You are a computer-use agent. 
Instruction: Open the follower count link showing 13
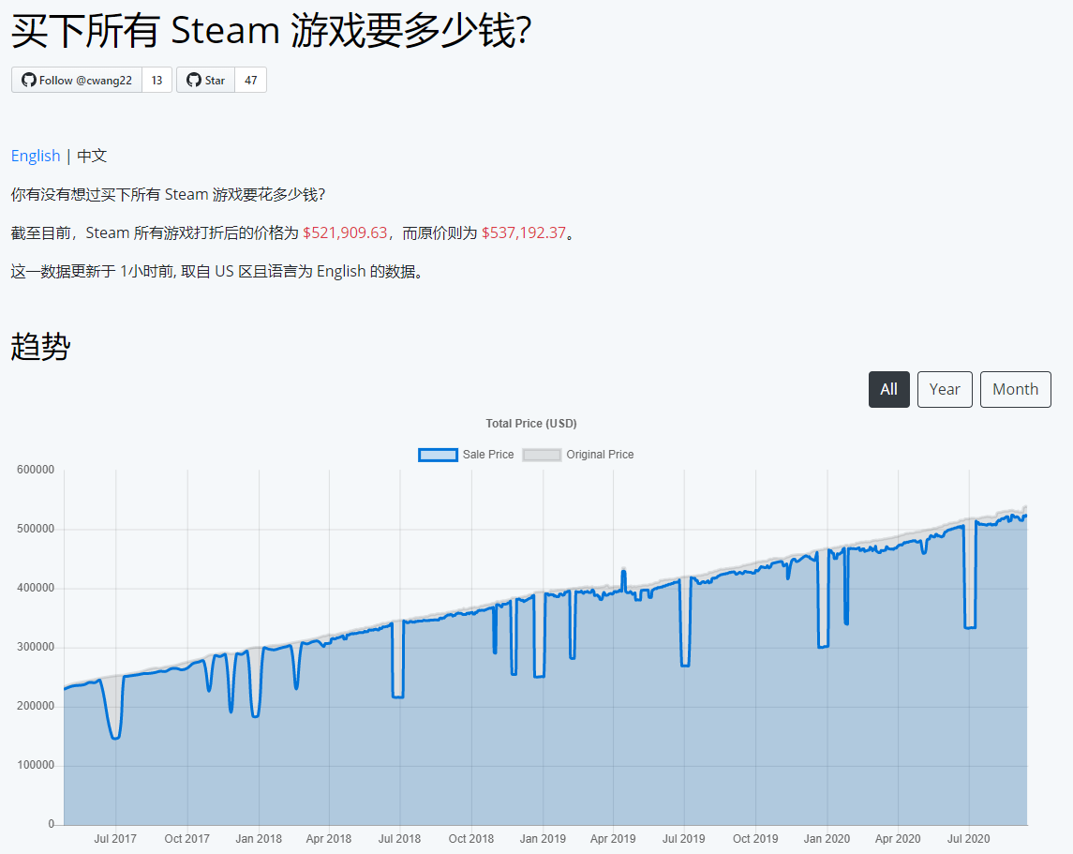click(156, 80)
